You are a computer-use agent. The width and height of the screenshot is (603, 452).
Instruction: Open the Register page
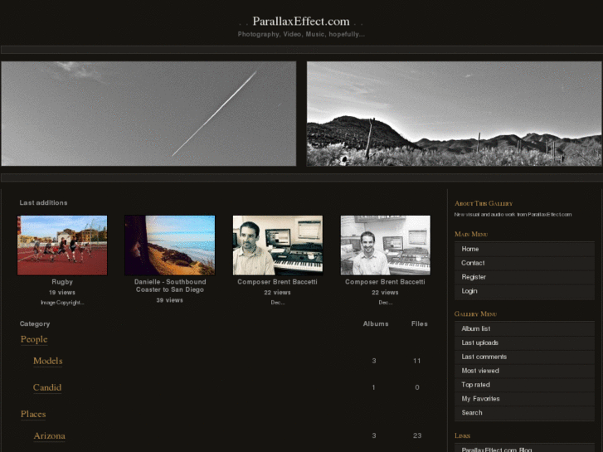(524, 277)
